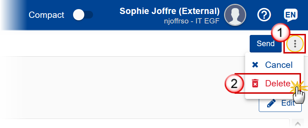Click the Sophie Joffre (External) username
Viewport: 308px width, 128px height.
170,11
